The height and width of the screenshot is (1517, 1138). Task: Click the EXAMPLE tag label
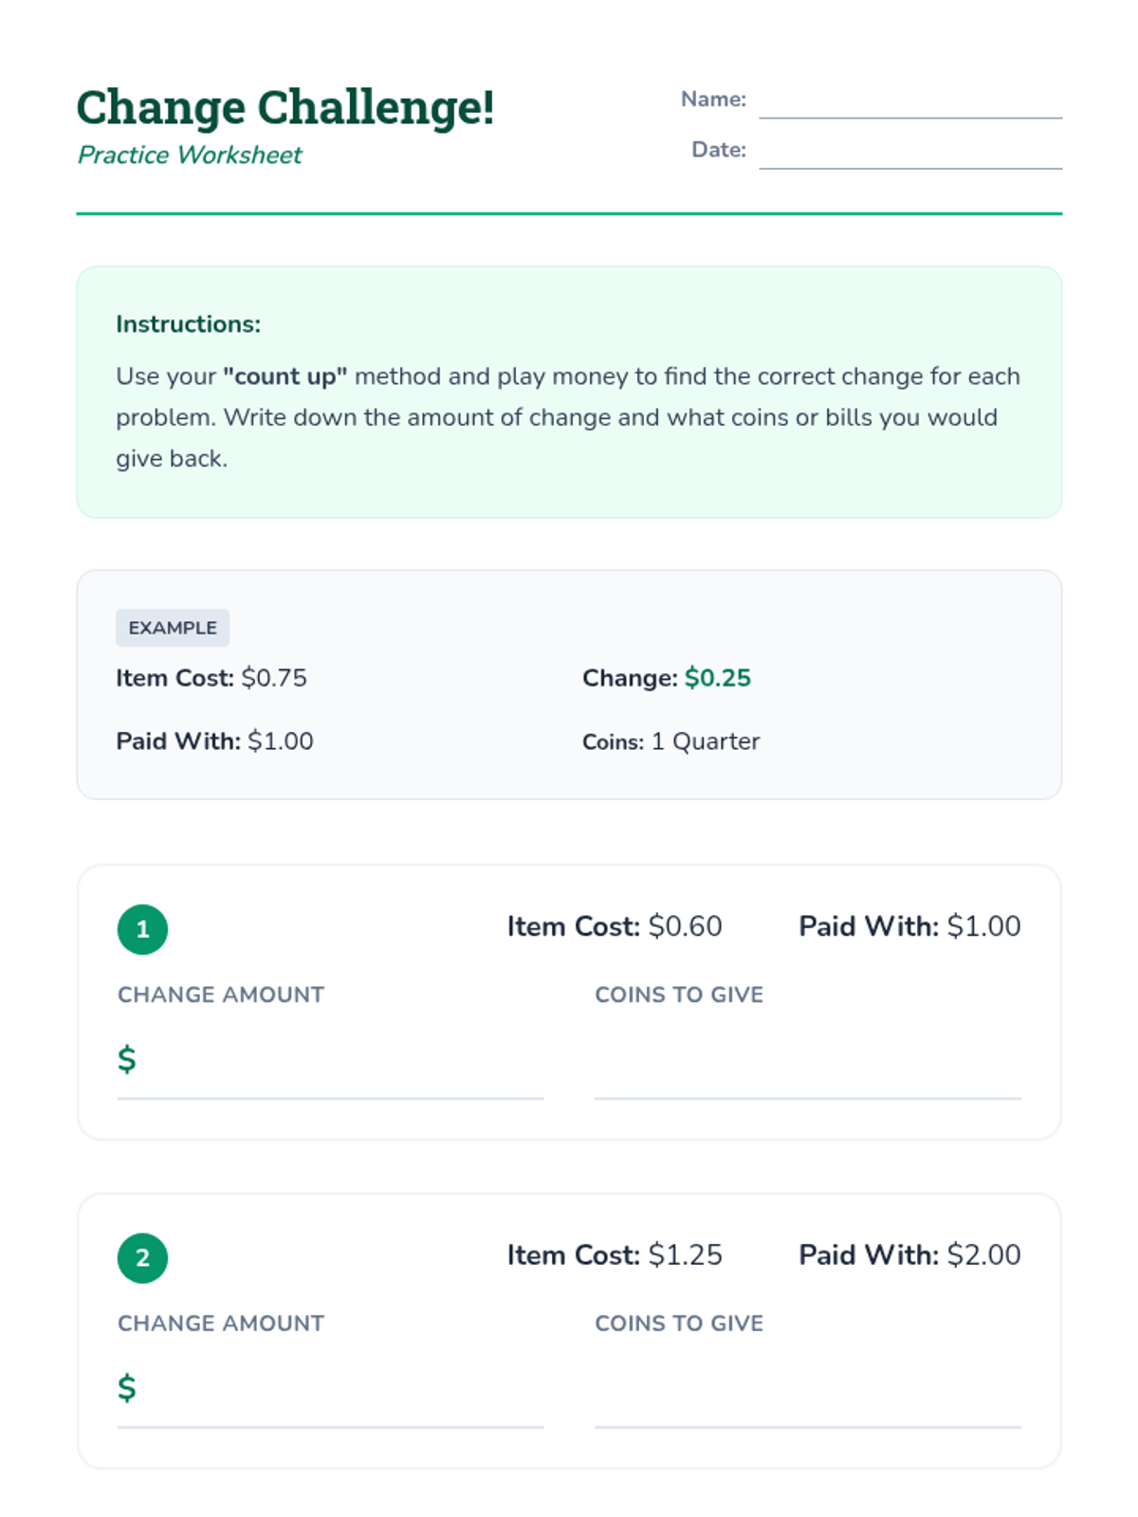[x=173, y=628]
